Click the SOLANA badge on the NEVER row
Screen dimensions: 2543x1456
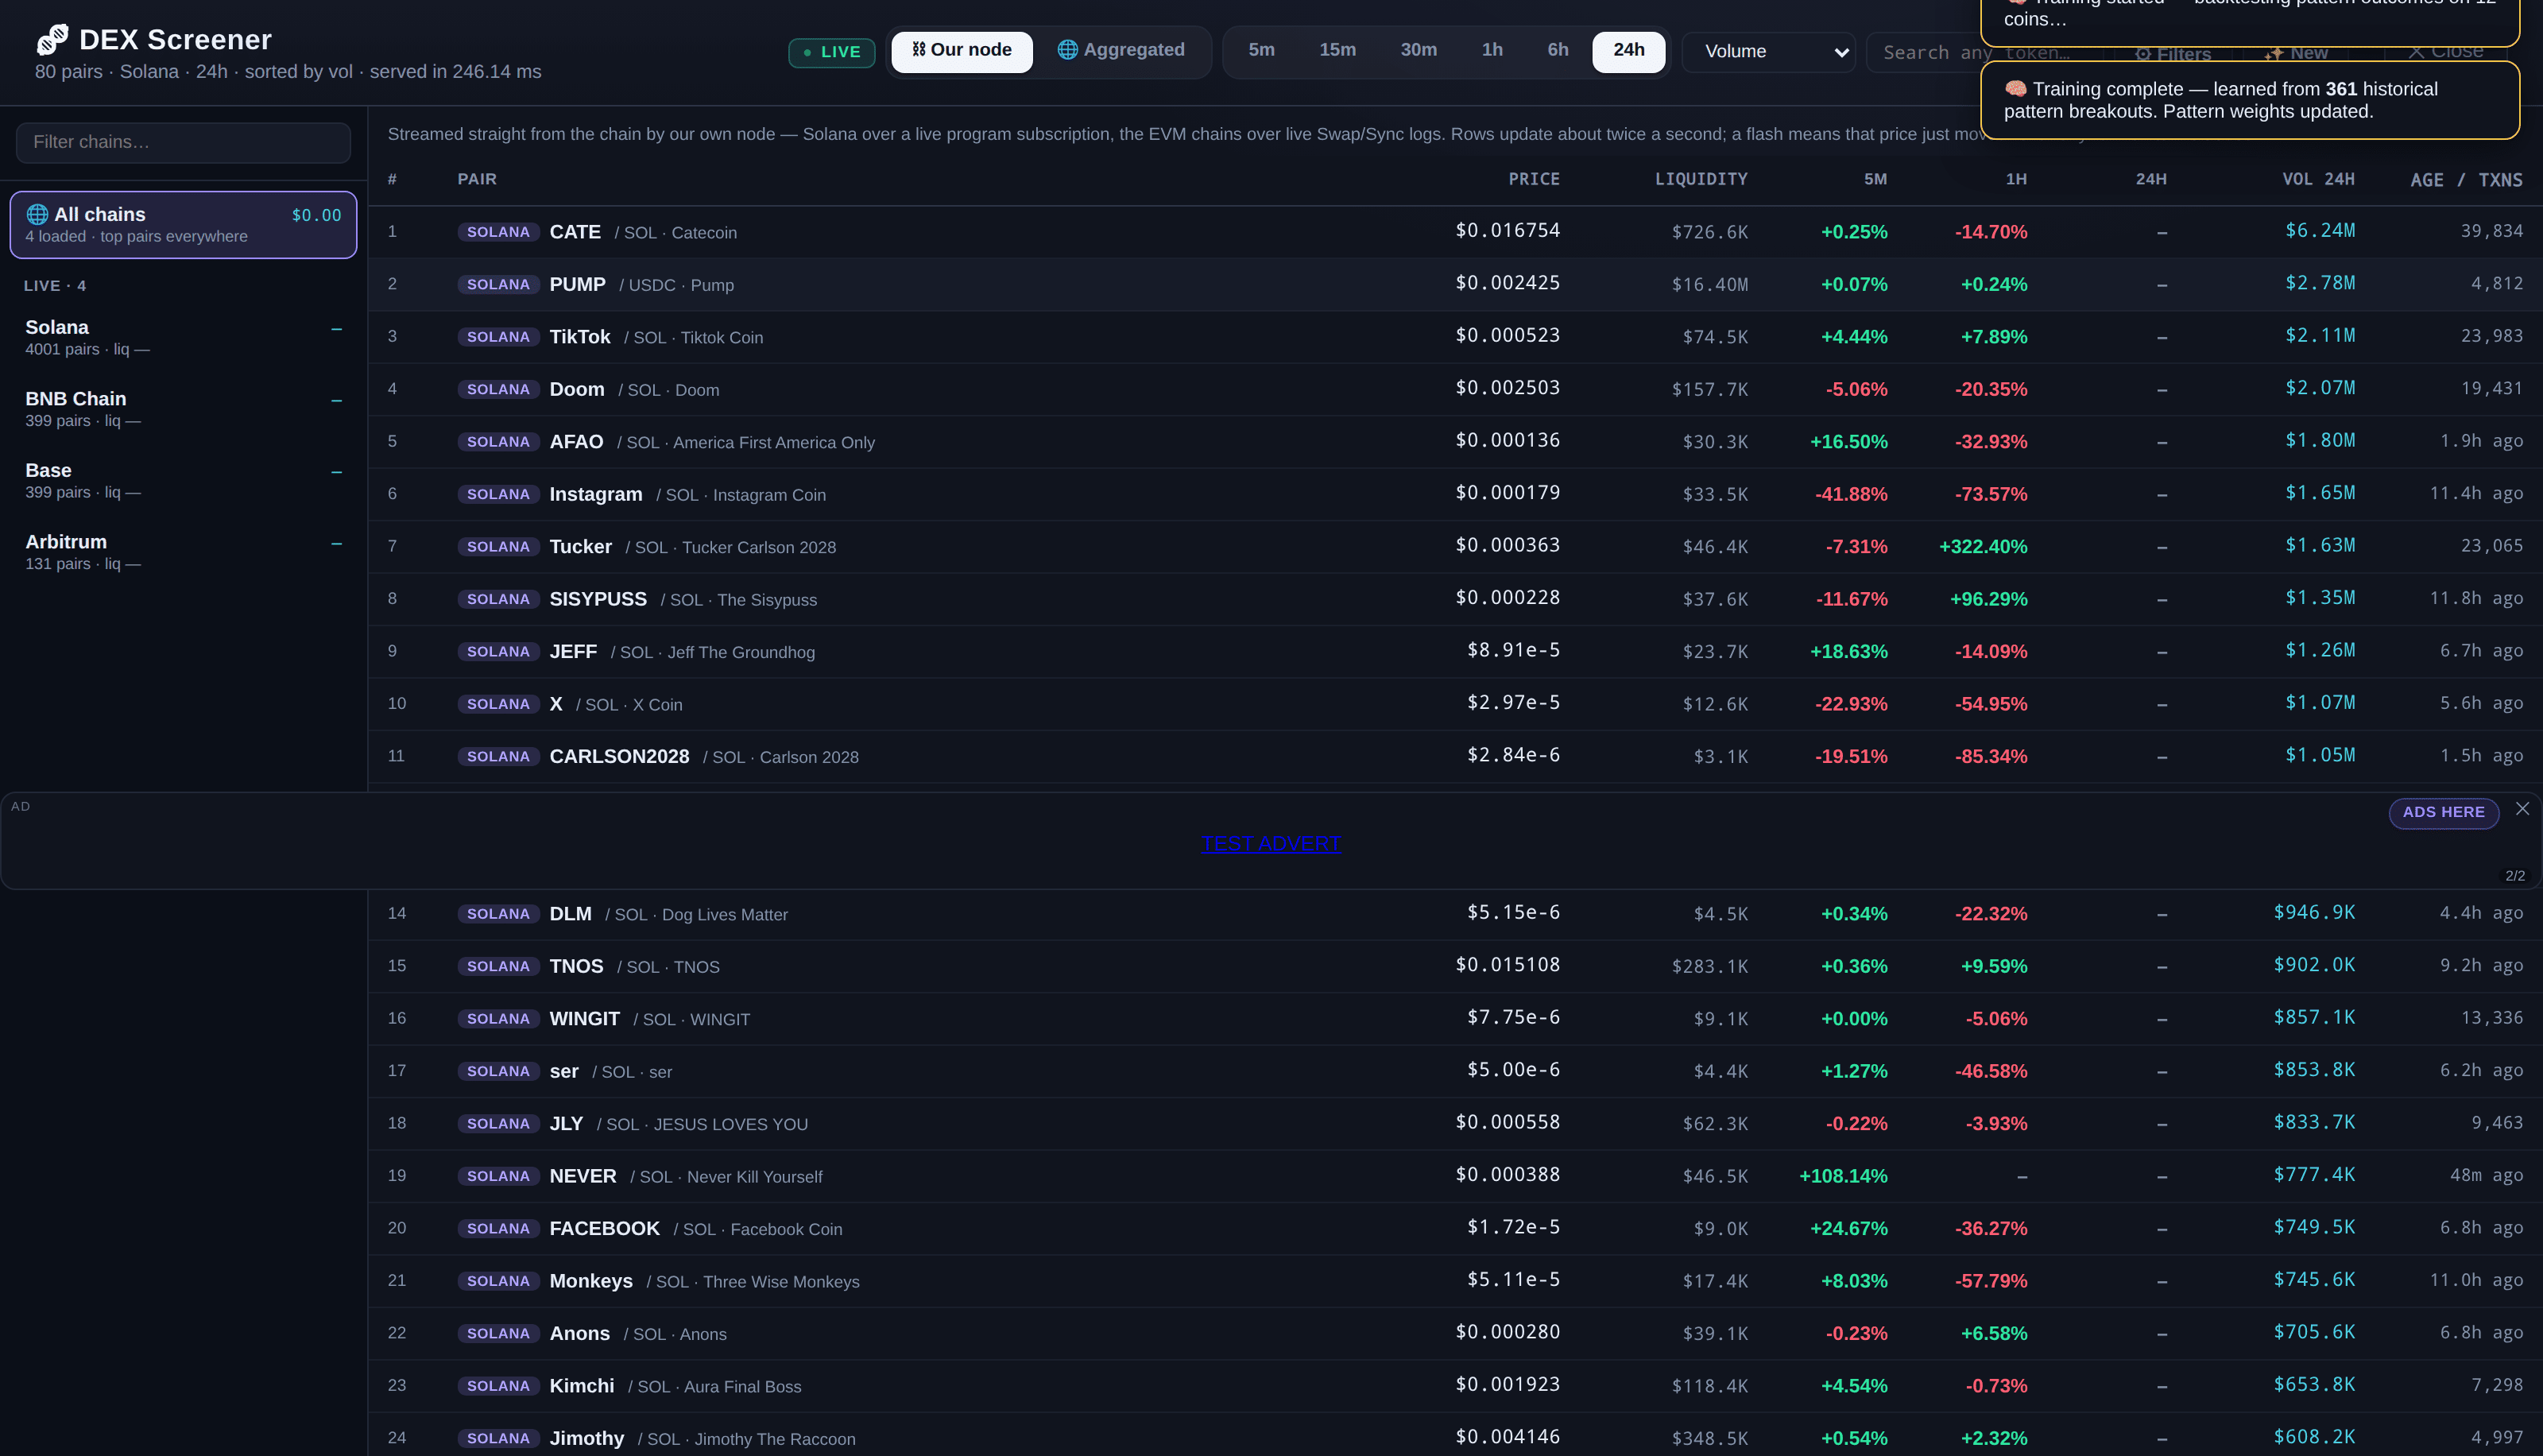497,1176
